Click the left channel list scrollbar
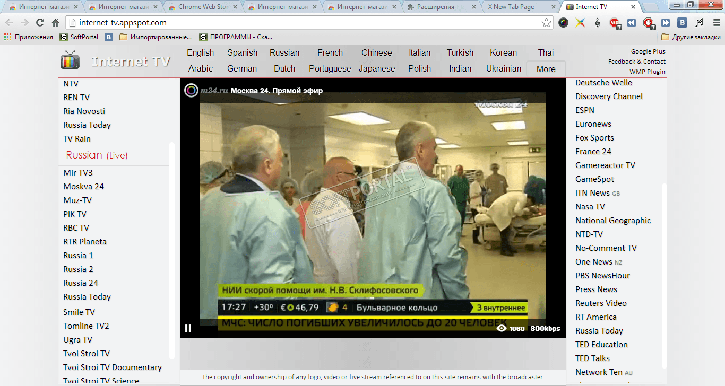 (171, 250)
